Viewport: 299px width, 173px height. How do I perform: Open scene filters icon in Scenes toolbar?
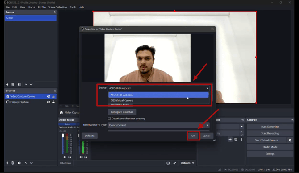(19, 84)
